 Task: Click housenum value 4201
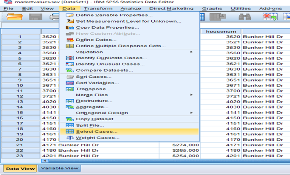coord(221,156)
